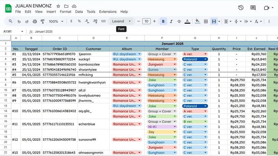This screenshot has height=156, width=278.
Task: Format as percent button
Action: (79, 21)
